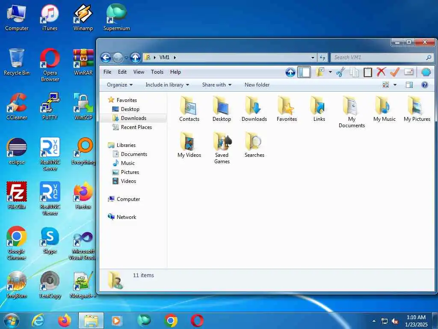
Task: Click the PuTTY desktop shortcut
Action: coord(50,107)
